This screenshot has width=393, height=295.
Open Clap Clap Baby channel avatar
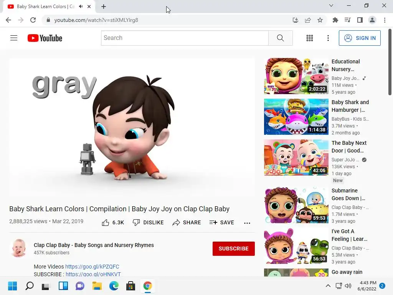19,248
